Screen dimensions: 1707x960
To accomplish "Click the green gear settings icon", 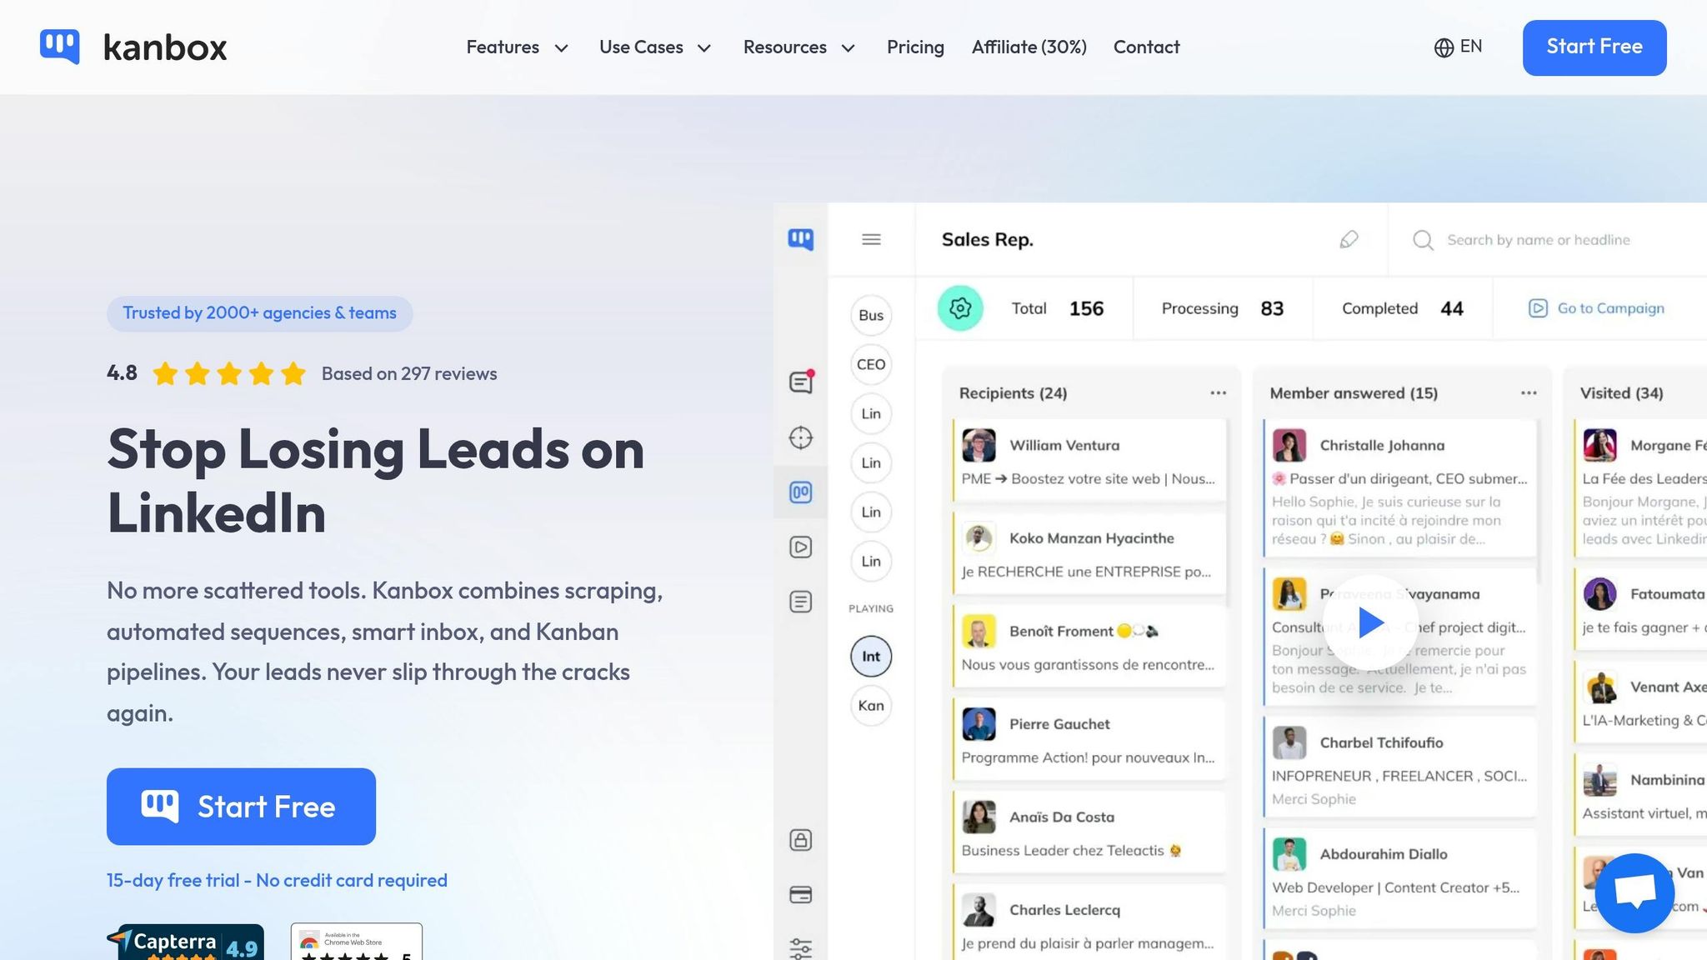I will (960, 308).
